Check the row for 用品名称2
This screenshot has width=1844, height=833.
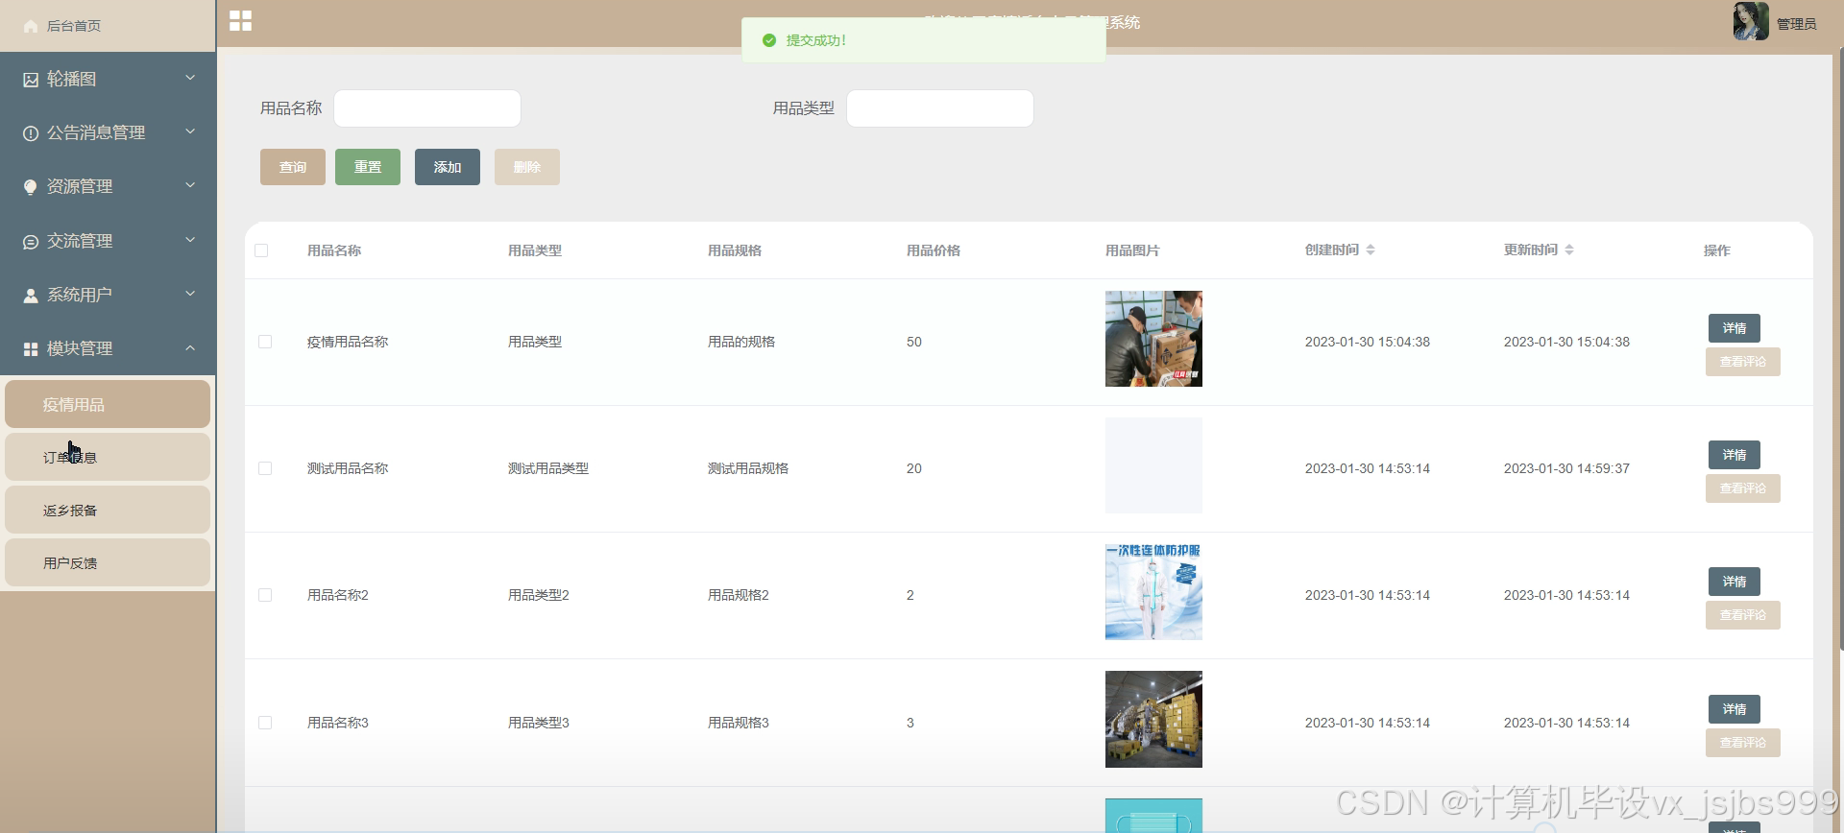click(x=265, y=595)
